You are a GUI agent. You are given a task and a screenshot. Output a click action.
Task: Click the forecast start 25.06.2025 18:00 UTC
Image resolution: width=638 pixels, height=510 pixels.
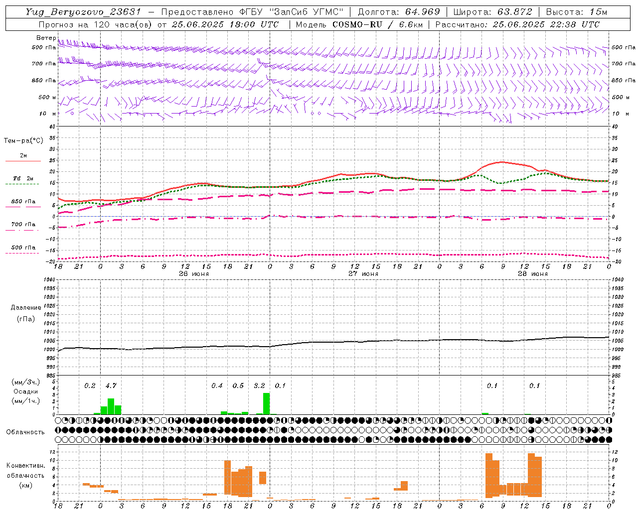(x=225, y=24)
